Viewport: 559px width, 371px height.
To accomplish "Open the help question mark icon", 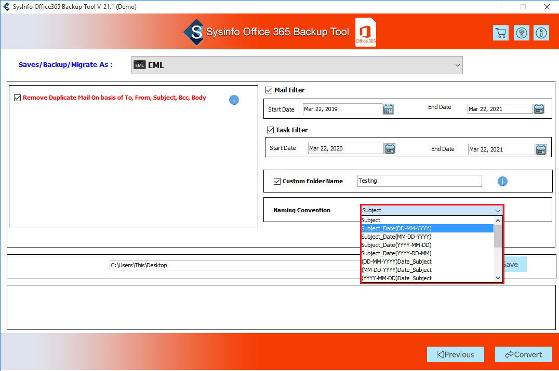I will 521,33.
